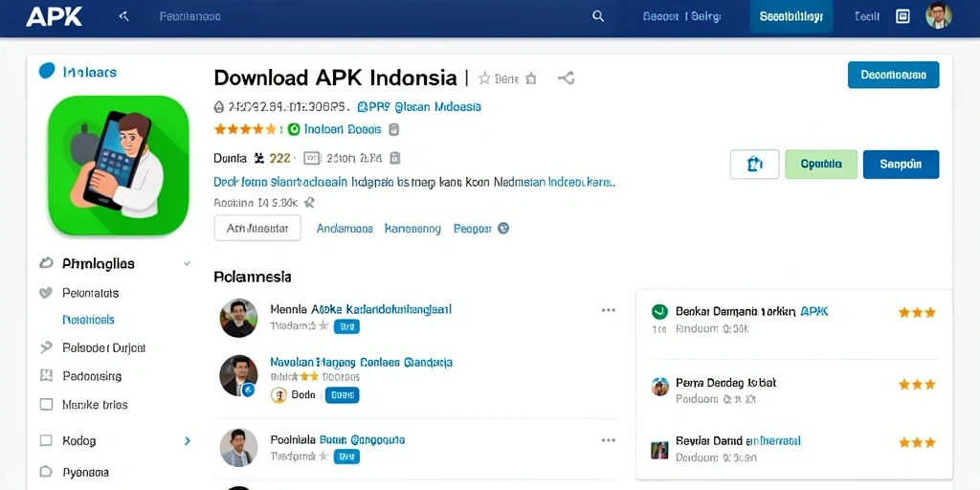Click avatar beside 'Beydar Damid'
This screenshot has width=980, height=490.
(x=659, y=450)
